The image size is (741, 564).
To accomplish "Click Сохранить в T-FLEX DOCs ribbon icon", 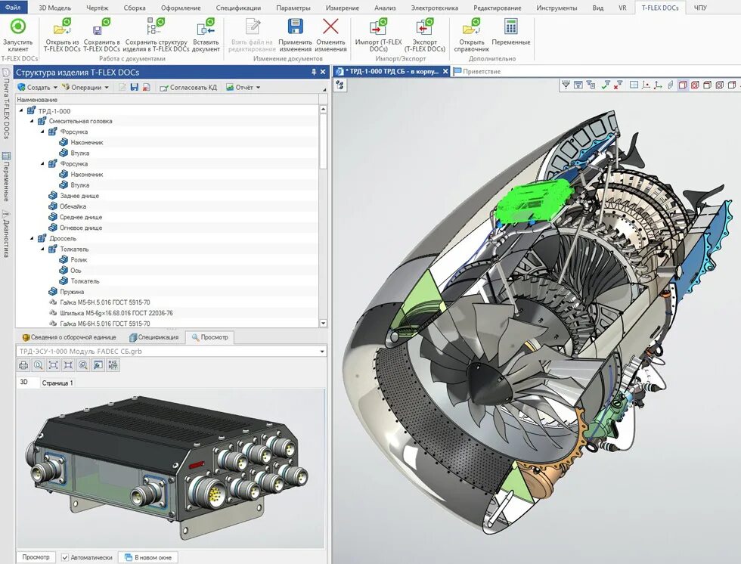I will (x=101, y=35).
